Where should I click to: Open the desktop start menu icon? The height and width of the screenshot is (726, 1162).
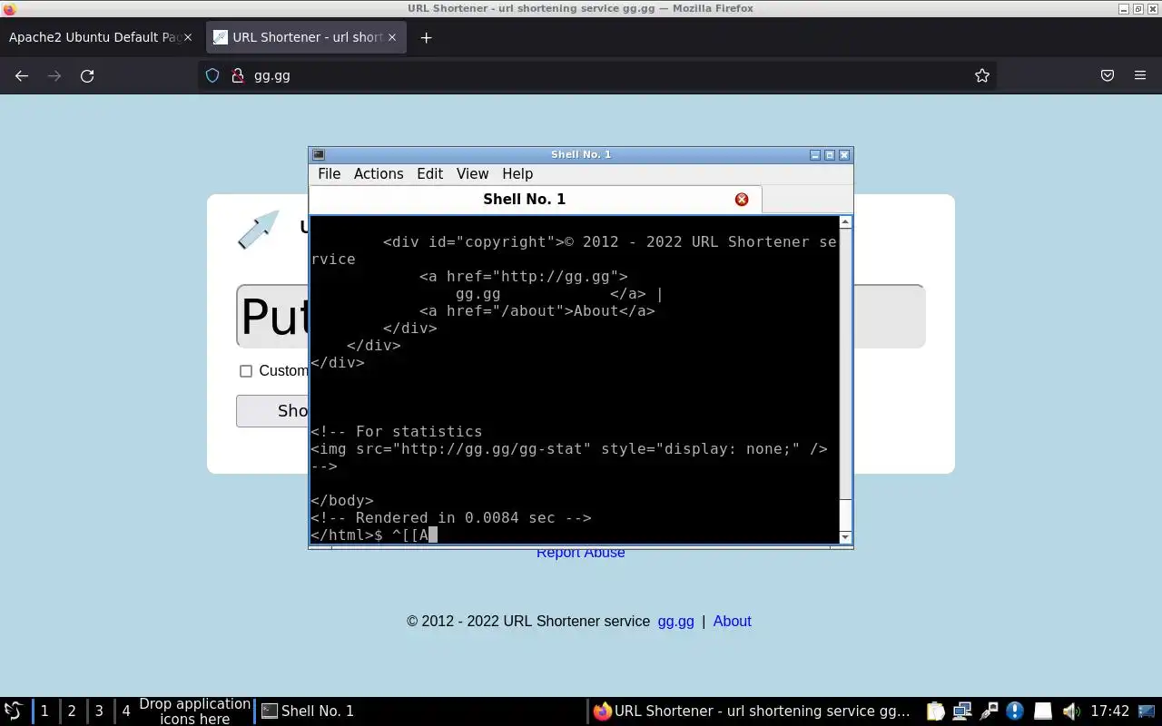[x=13, y=711]
